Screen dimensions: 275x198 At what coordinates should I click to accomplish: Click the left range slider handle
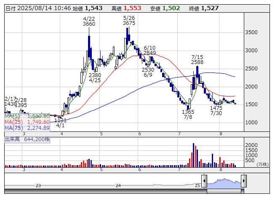pyautogui.click(x=204, y=182)
